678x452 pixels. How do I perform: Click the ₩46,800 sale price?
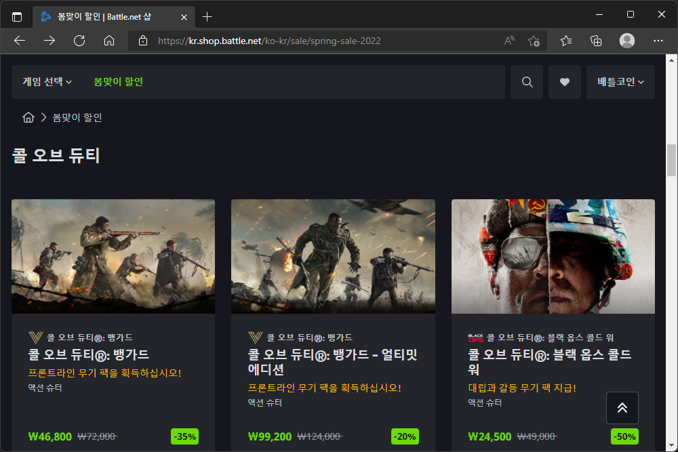click(50, 436)
